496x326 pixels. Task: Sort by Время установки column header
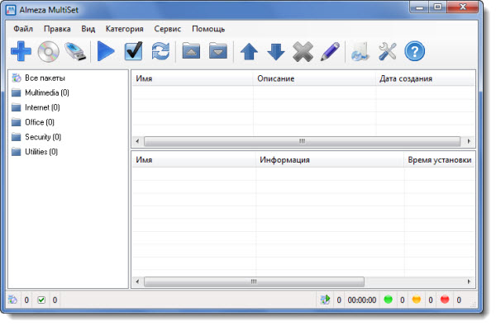click(440, 159)
